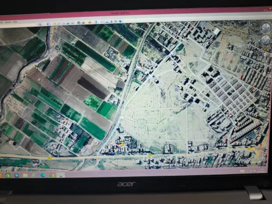Open the Add (Ajouter) menu

click(8, 22)
